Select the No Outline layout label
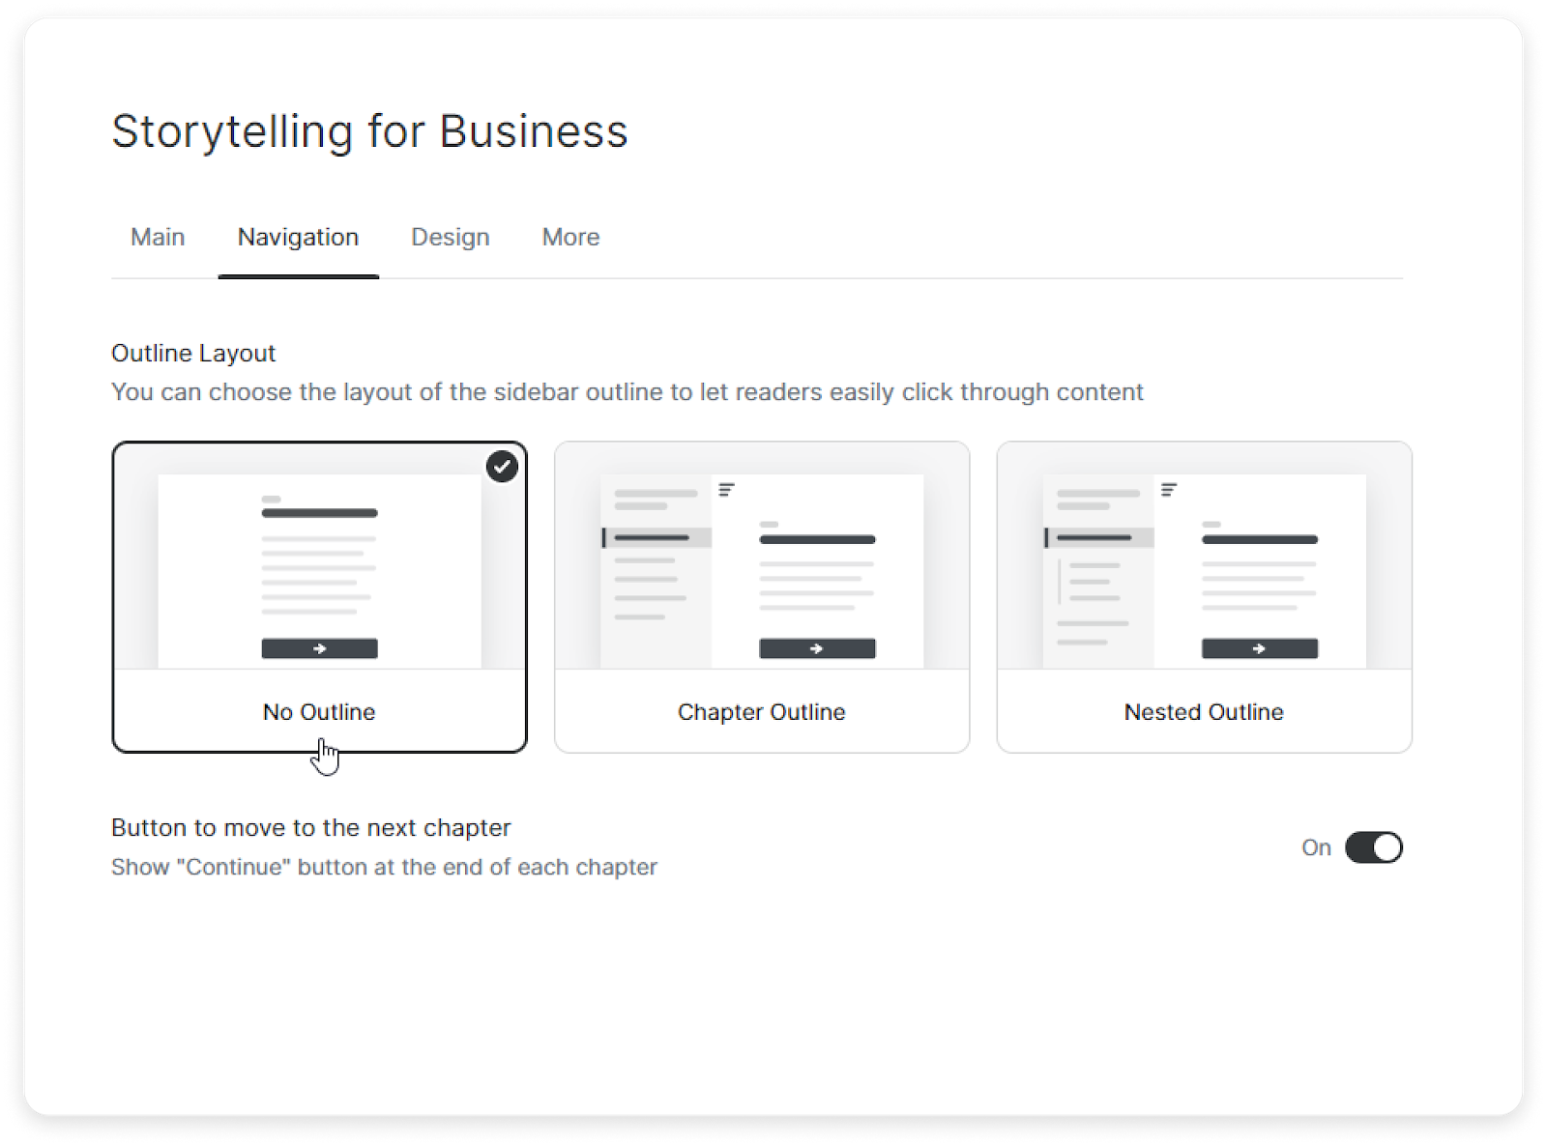Viewport: 1547px width, 1146px height. [319, 712]
